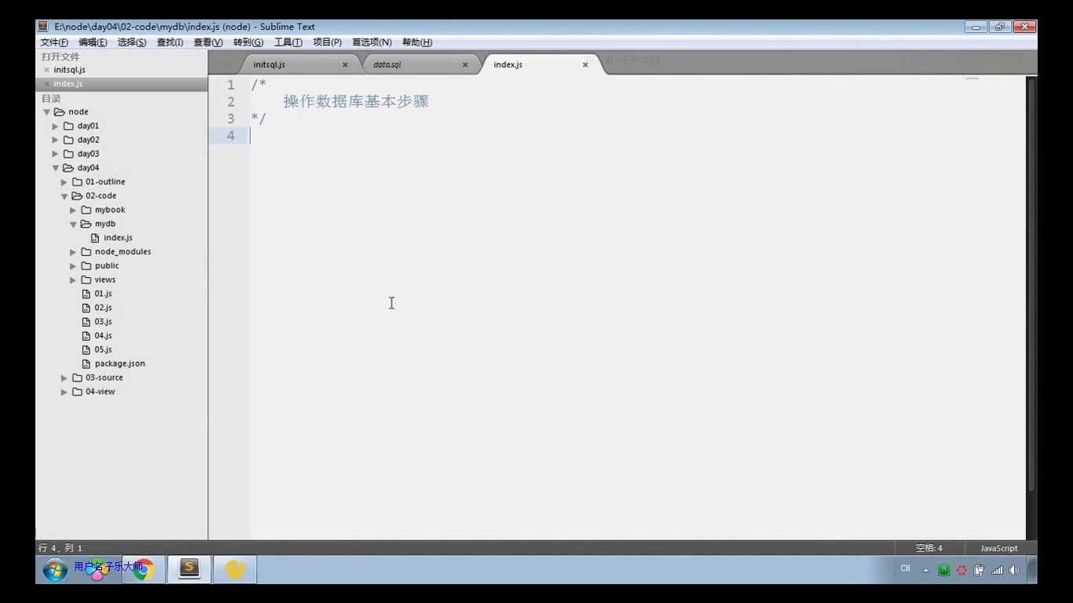Open Chrome from the taskbar
The height and width of the screenshot is (603, 1073).
point(143,570)
